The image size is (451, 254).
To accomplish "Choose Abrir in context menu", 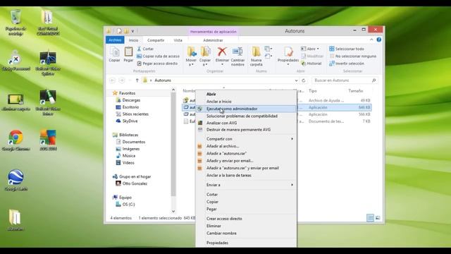I will click(246, 94).
